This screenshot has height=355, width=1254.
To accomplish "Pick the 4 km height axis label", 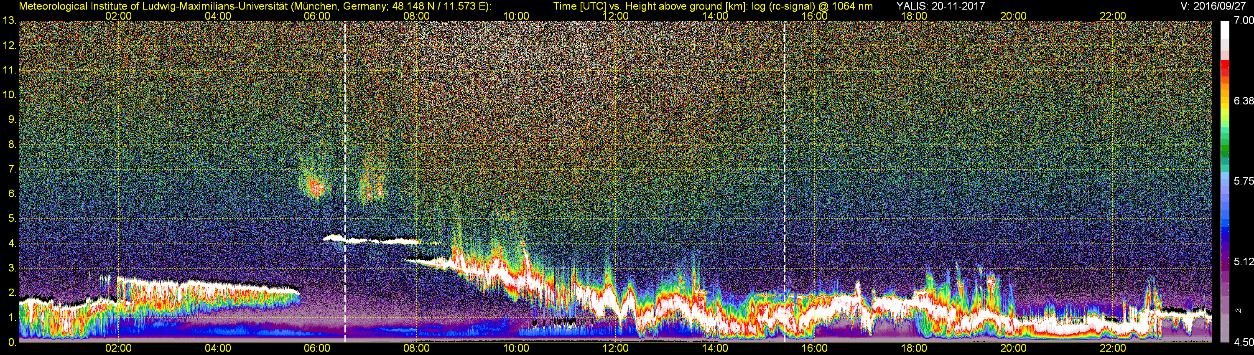I will click(x=12, y=243).
